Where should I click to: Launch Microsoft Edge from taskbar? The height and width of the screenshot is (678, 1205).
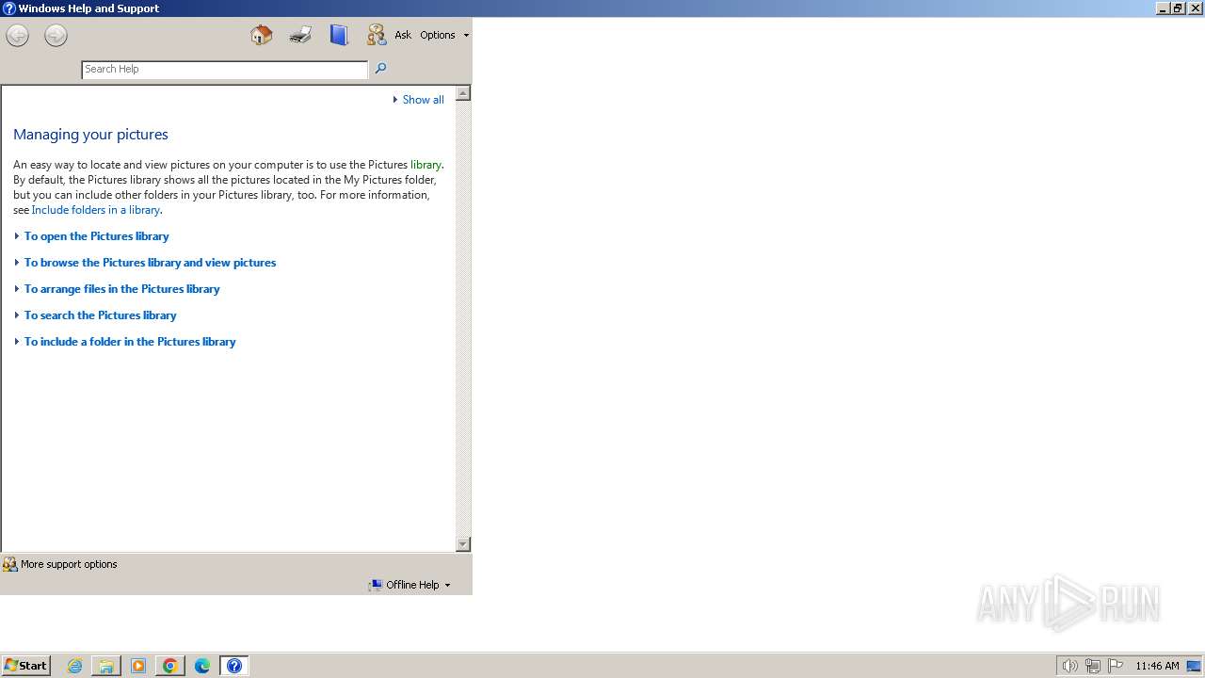click(202, 666)
